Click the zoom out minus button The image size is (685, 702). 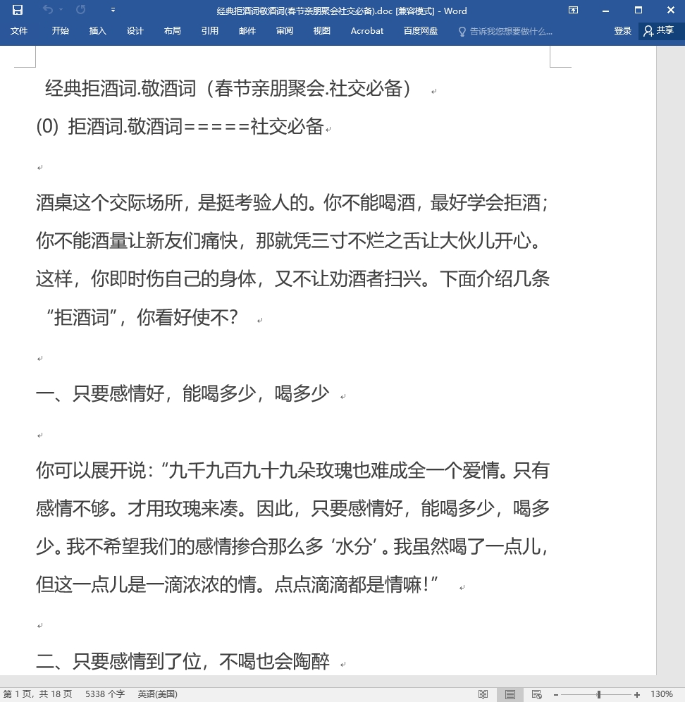click(x=555, y=694)
